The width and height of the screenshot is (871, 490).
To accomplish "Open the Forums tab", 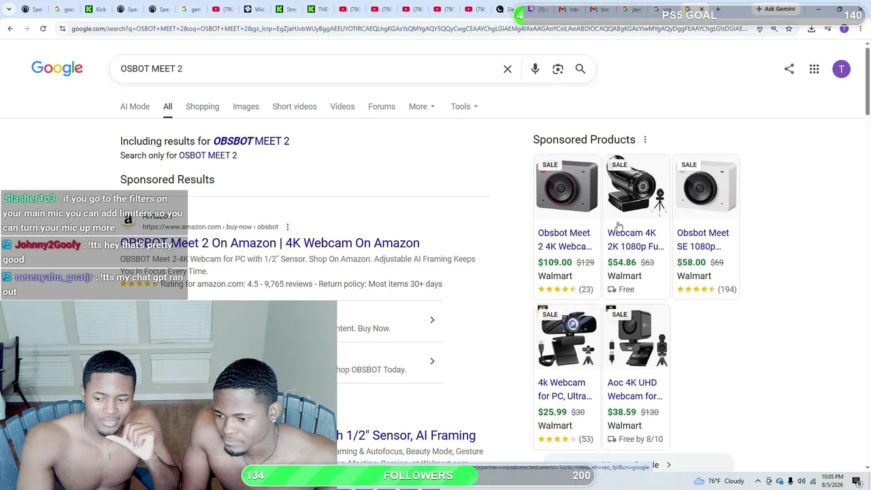I will point(382,106).
